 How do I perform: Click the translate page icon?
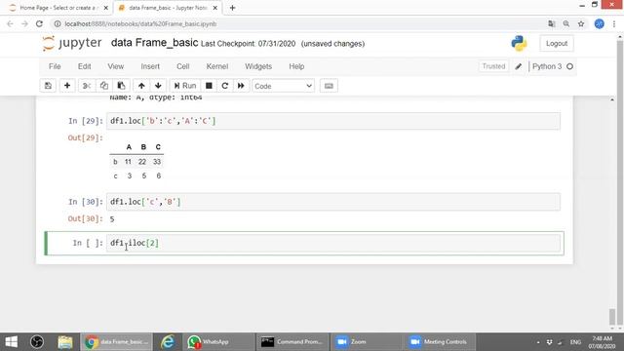tap(552, 23)
